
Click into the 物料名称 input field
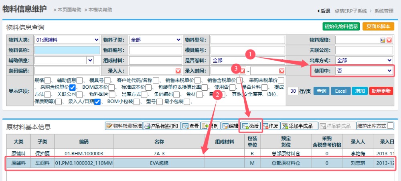(x=67, y=50)
